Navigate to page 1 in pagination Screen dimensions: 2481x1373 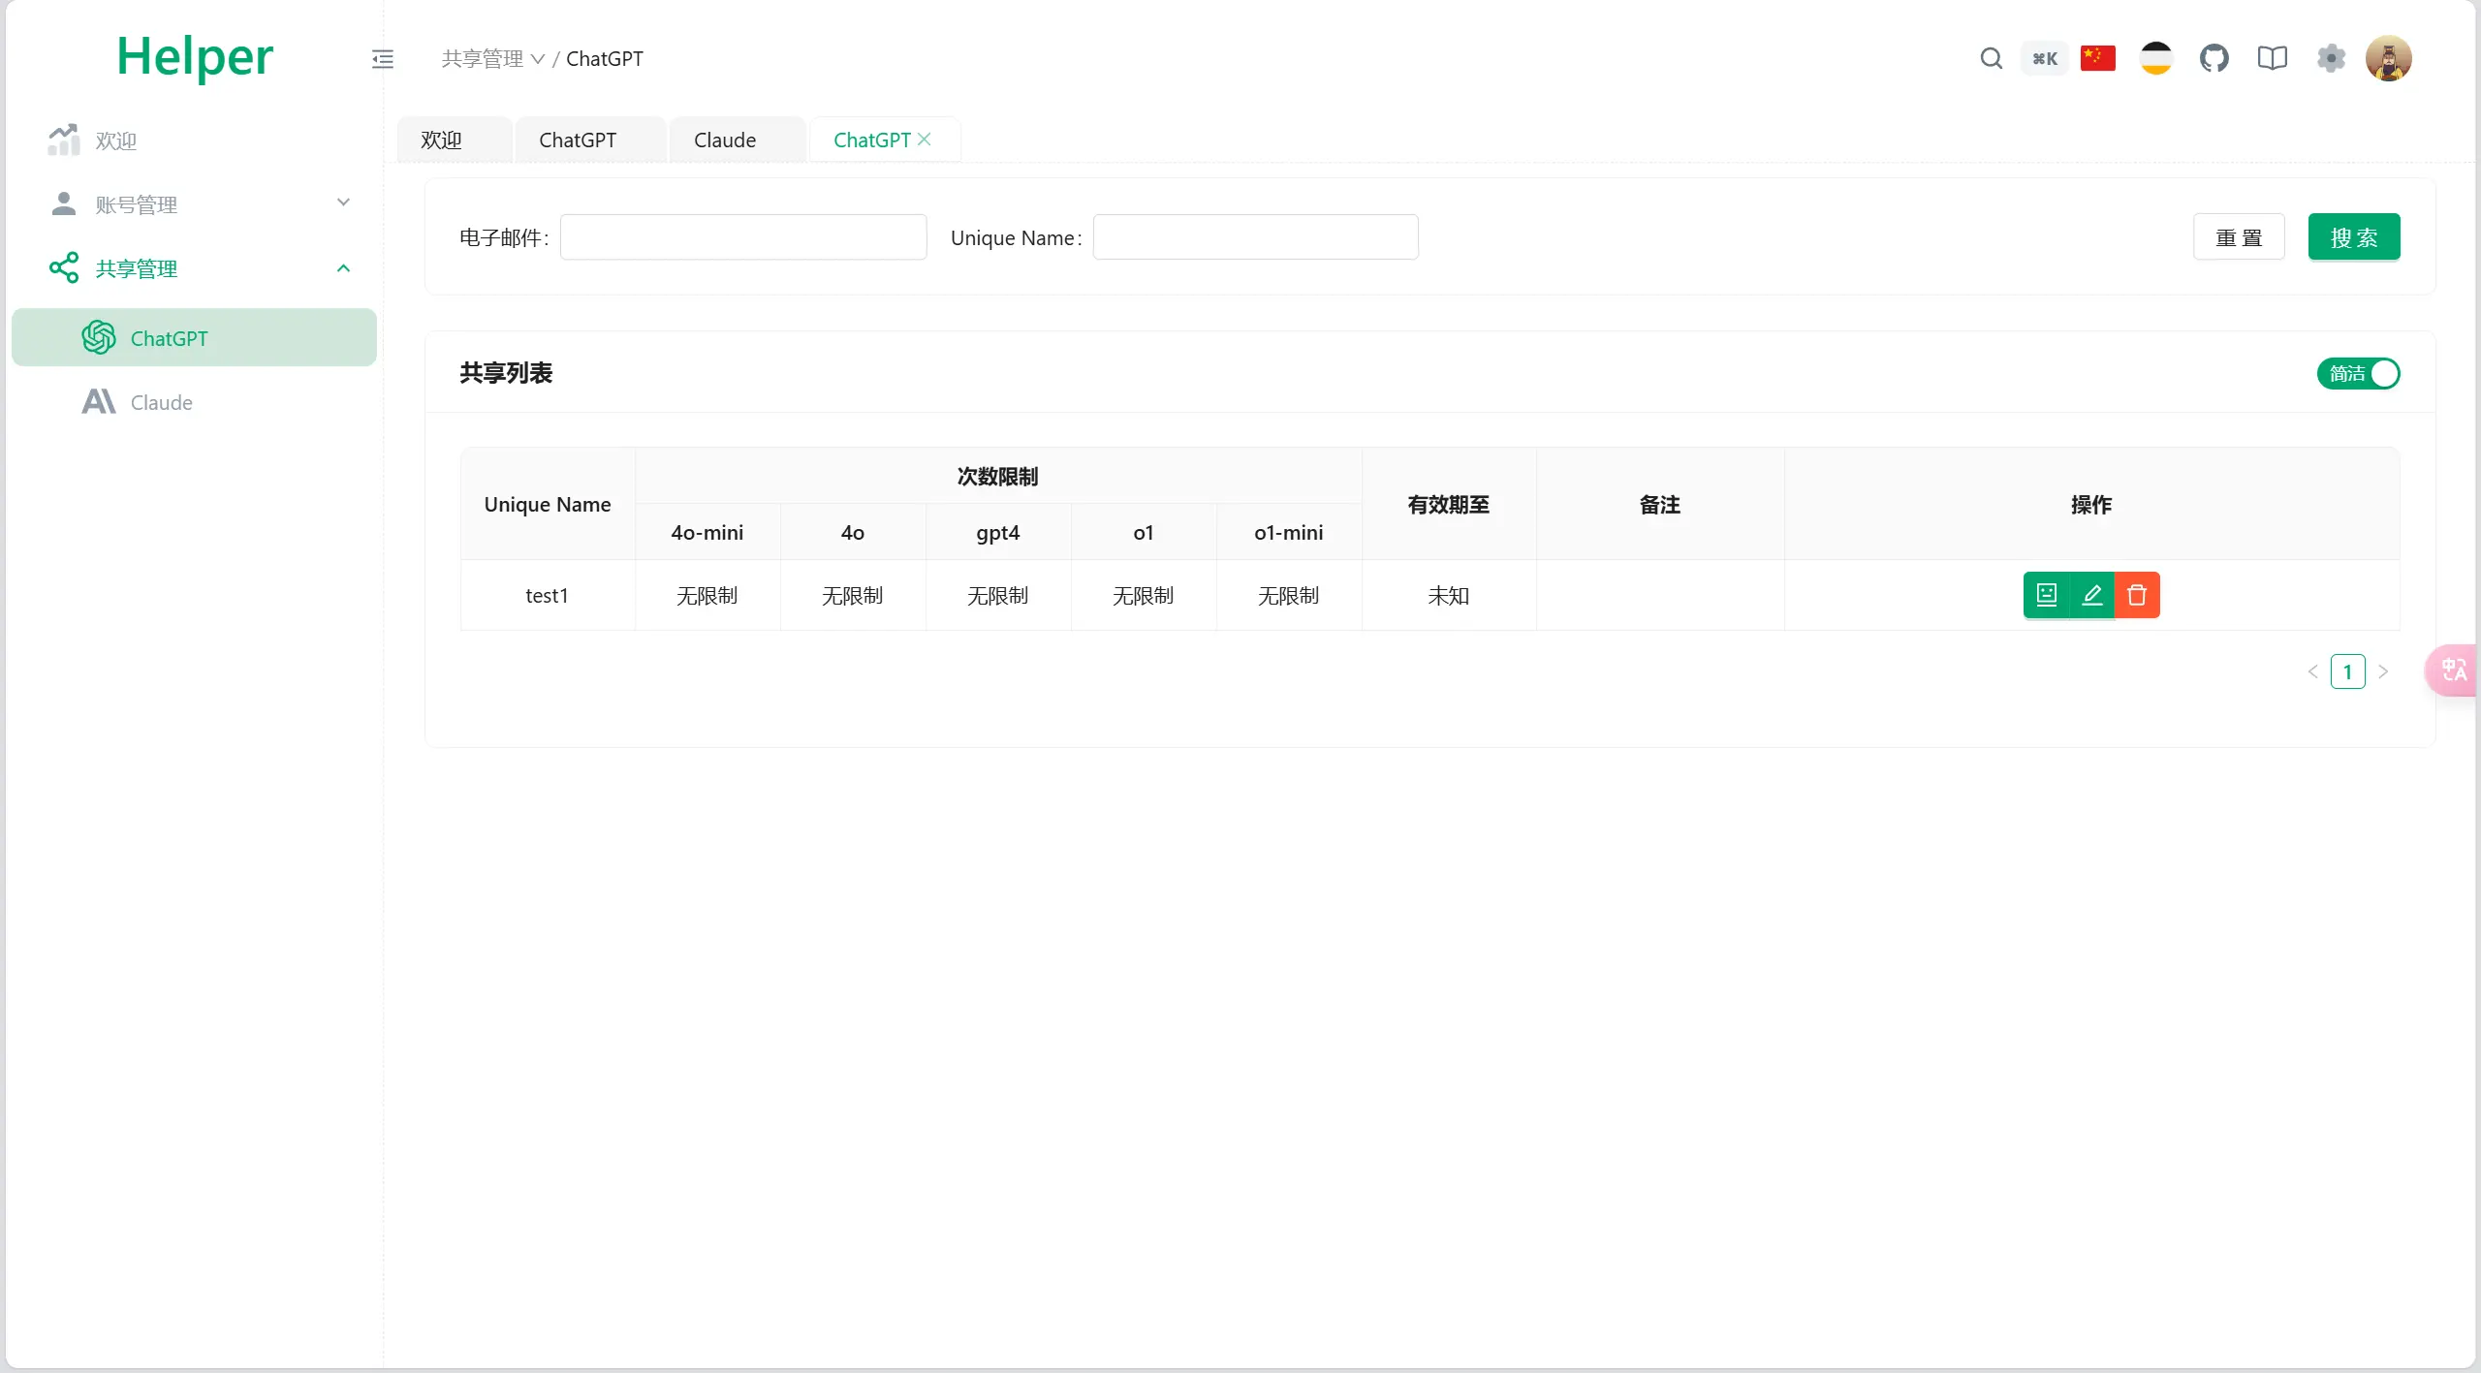[2347, 671]
